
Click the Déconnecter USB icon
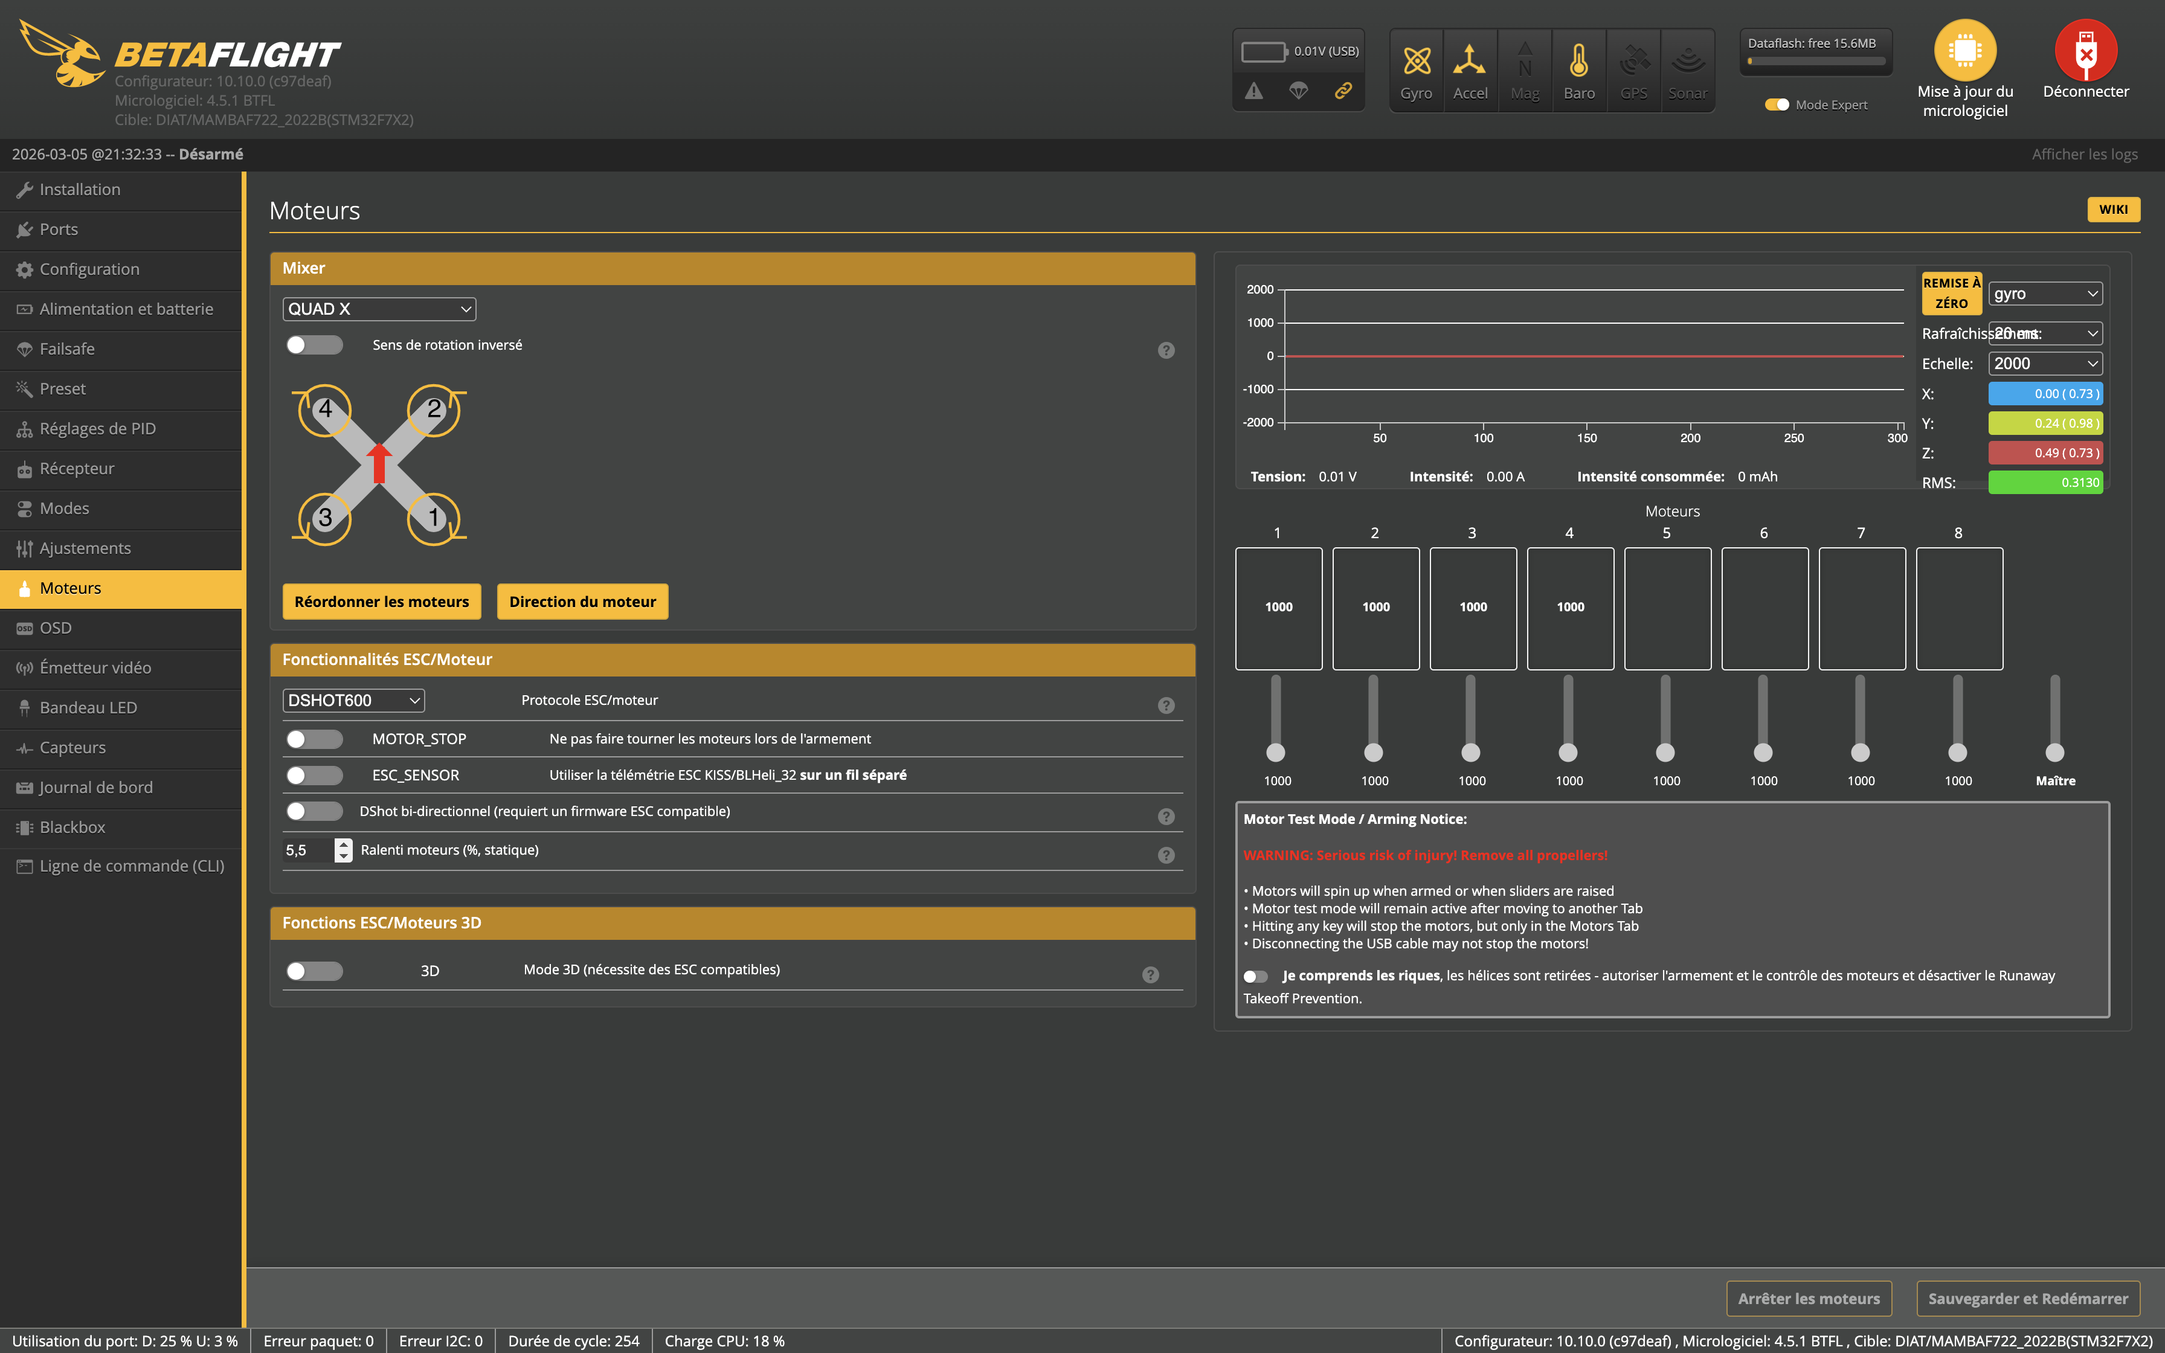coord(2085,51)
